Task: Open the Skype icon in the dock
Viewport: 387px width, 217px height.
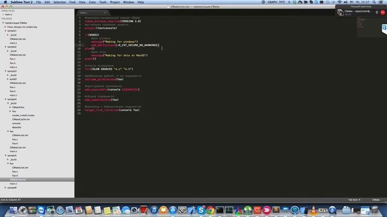Action: [201, 210]
